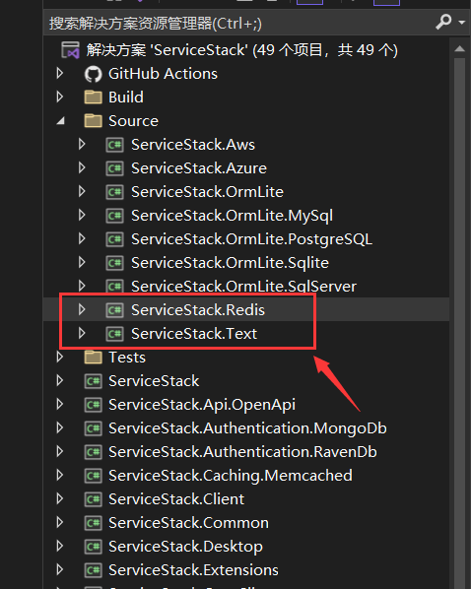Click the ServiceStack.Azure C# project icon
This screenshot has width=471, height=589.
pos(114,168)
